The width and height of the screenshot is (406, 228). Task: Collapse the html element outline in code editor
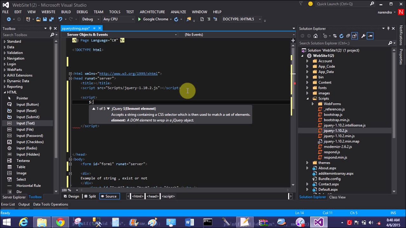[x=70, y=73]
